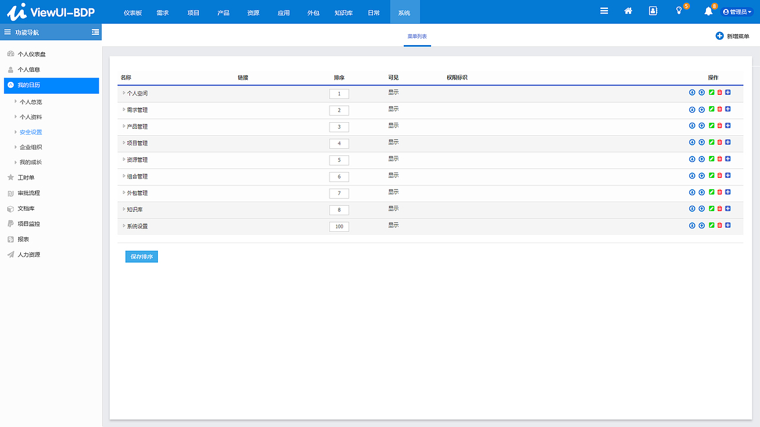
Task: Expand the 资源管理 tree row
Action: coord(124,160)
